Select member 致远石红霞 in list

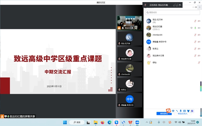pyautogui.click(x=173, y=28)
